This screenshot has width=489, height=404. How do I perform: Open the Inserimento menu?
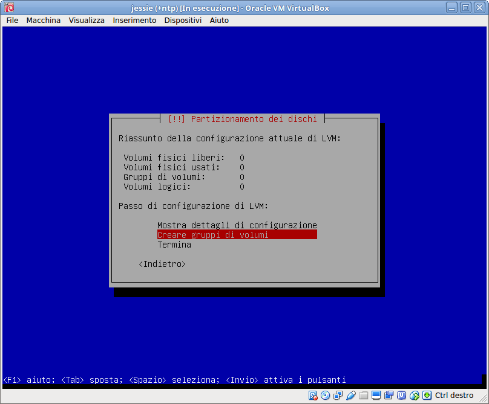pyautogui.click(x=134, y=21)
